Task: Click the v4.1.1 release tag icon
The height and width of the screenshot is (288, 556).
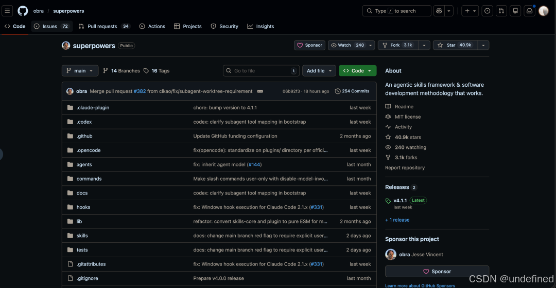Action: coord(388,201)
